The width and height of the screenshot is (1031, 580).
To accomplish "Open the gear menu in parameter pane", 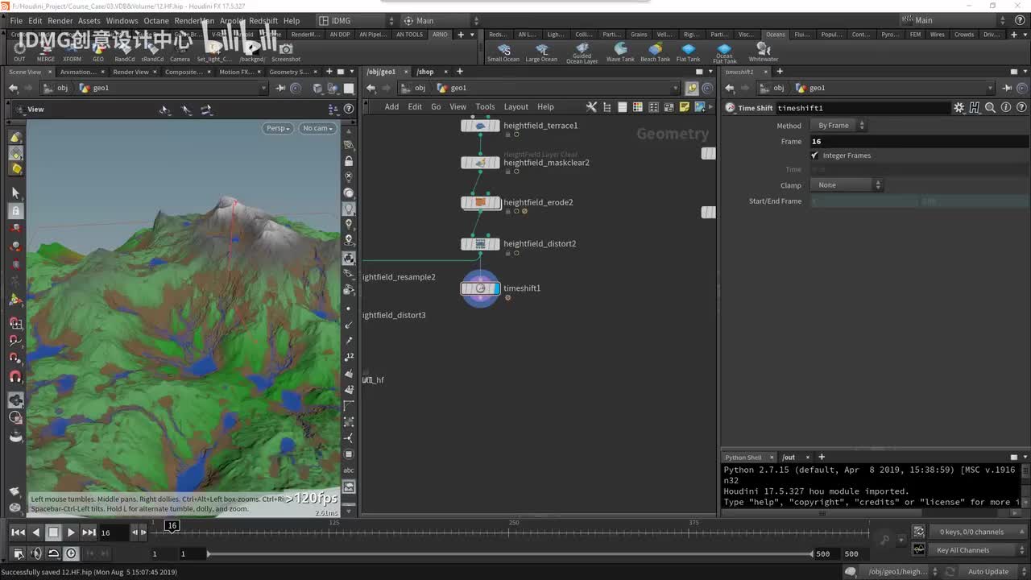I will pos(959,108).
